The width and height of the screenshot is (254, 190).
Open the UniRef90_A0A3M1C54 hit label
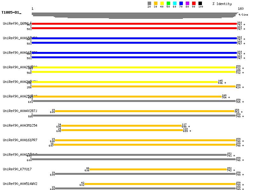coord(20,125)
